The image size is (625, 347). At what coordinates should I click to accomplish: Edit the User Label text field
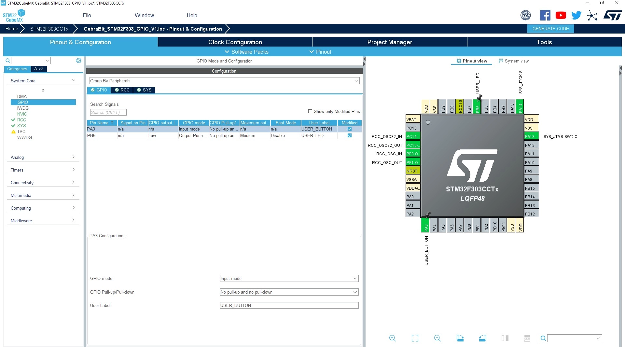click(289, 305)
